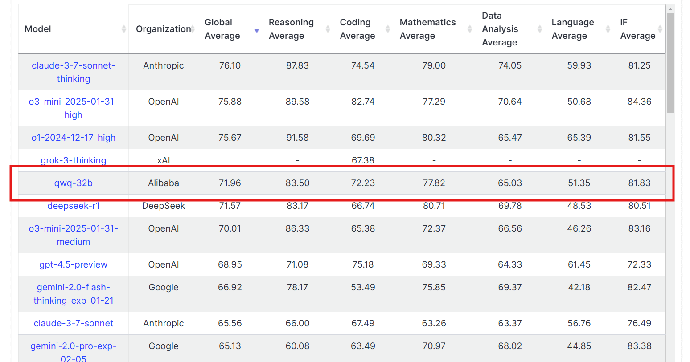Select coding value 53.49
Viewport: 690px width, 362px height.
click(363, 287)
